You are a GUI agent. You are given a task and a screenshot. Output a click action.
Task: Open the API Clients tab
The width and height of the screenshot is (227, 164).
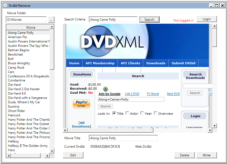click(130, 63)
